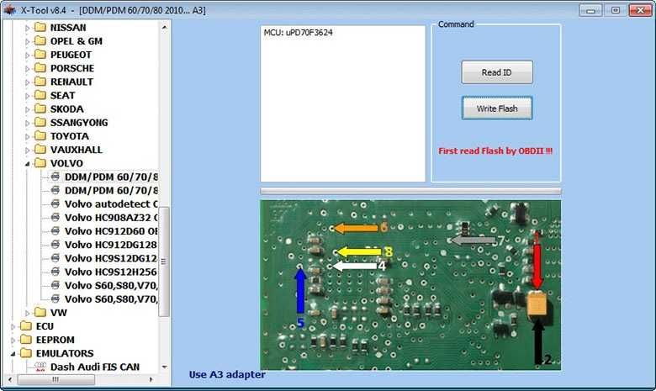The height and width of the screenshot is (391, 656).
Task: Expand the EEPROM folder node
Action: coord(13,340)
